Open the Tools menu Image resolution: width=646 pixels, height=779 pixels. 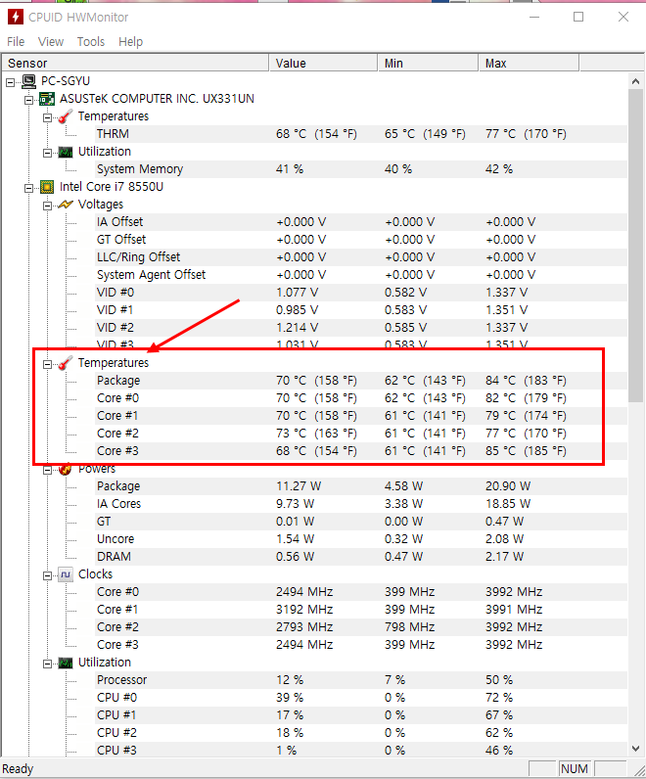pyautogui.click(x=91, y=42)
